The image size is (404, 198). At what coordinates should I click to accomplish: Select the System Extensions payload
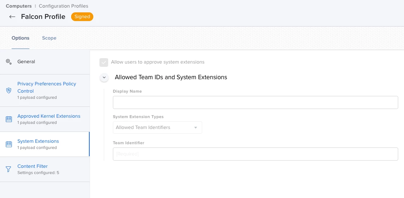[45, 144]
